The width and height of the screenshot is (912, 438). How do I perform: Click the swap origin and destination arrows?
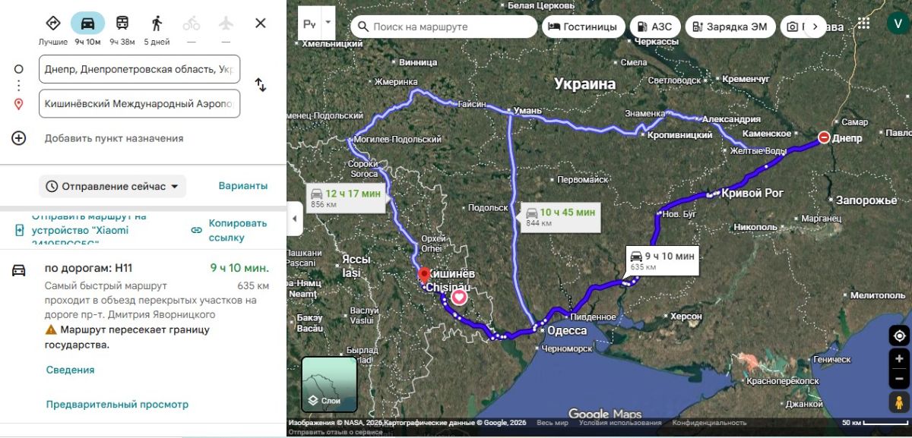(261, 86)
